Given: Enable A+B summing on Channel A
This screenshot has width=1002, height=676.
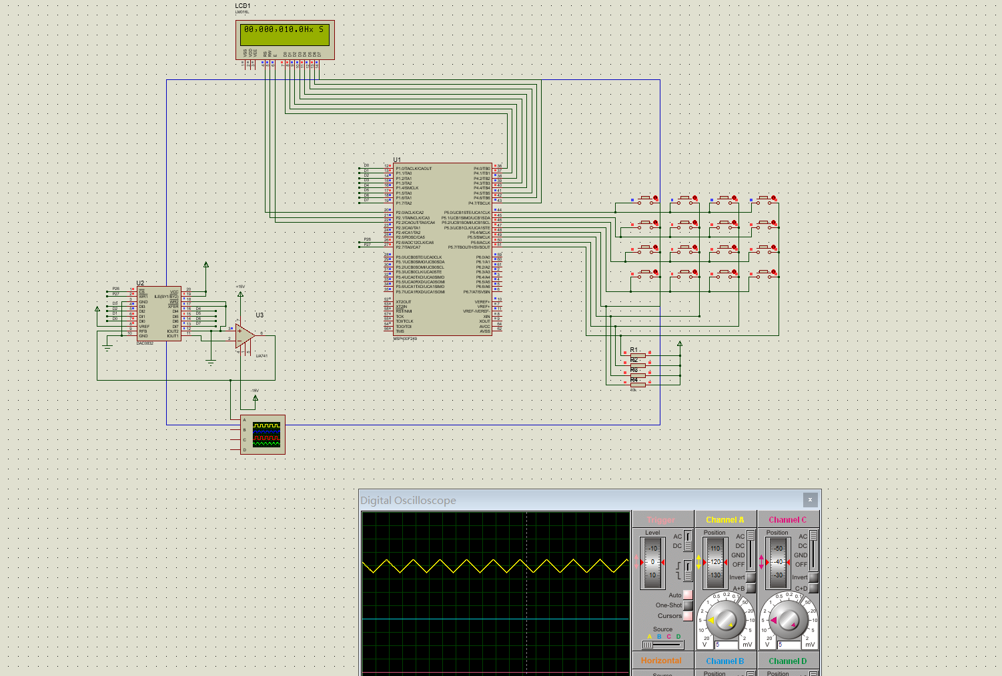Looking at the screenshot, I should tap(751, 589).
